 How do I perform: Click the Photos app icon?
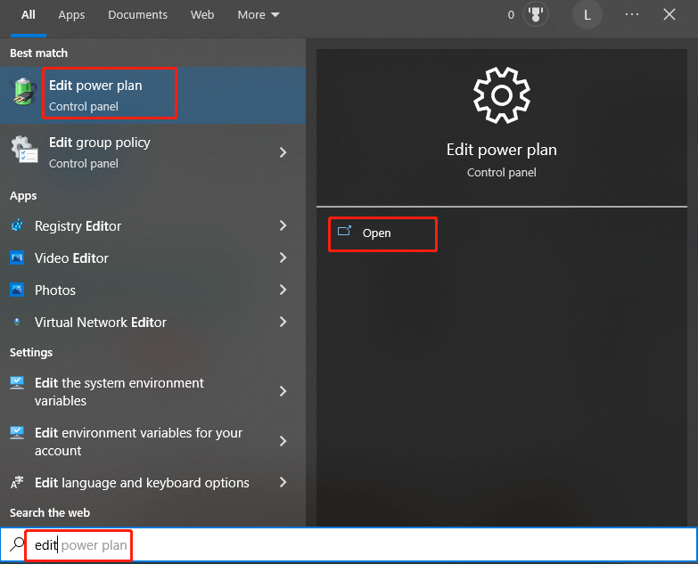(17, 290)
